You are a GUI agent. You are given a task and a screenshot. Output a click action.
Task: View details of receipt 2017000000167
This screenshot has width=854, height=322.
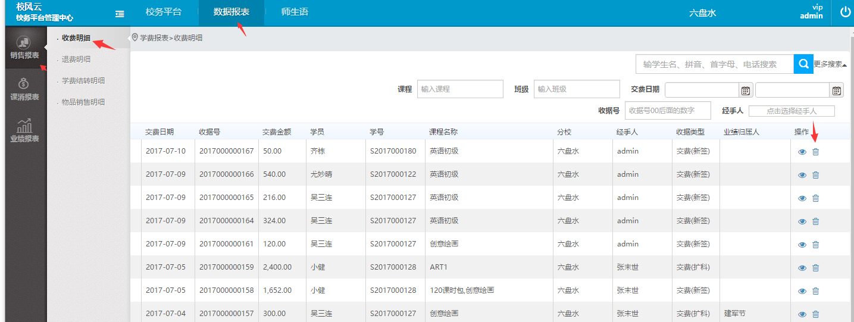coord(802,152)
